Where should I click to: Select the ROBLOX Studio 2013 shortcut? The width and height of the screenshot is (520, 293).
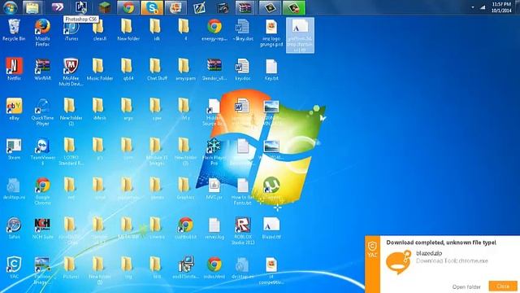tap(243, 231)
